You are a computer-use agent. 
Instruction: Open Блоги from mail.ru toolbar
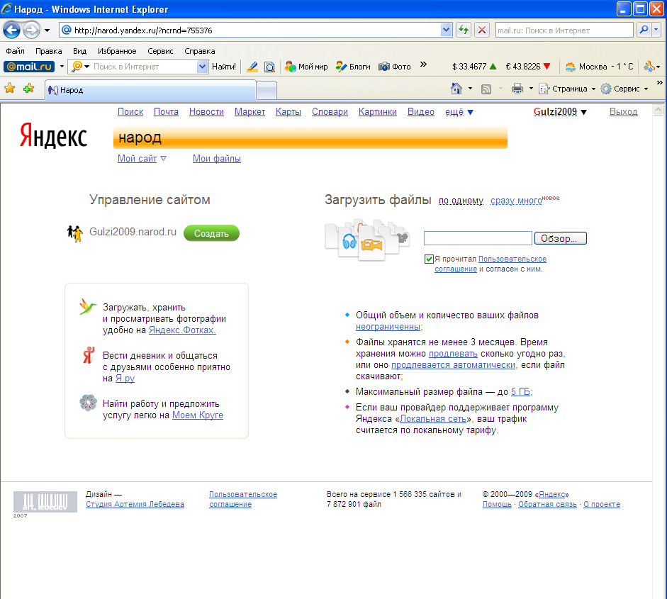(x=353, y=67)
